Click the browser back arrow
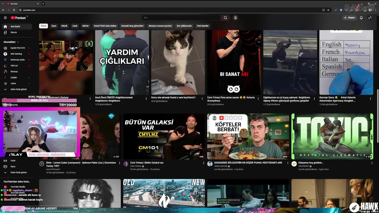The height and width of the screenshot is (213, 379). pos(3,10)
